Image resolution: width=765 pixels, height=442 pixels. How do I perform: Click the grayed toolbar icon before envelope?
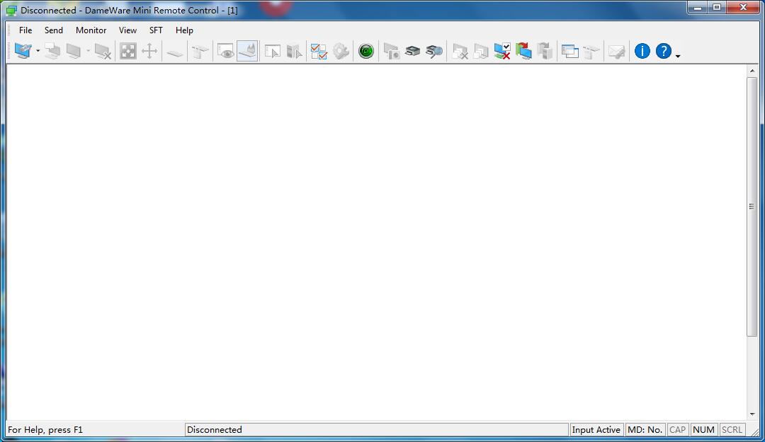point(591,51)
